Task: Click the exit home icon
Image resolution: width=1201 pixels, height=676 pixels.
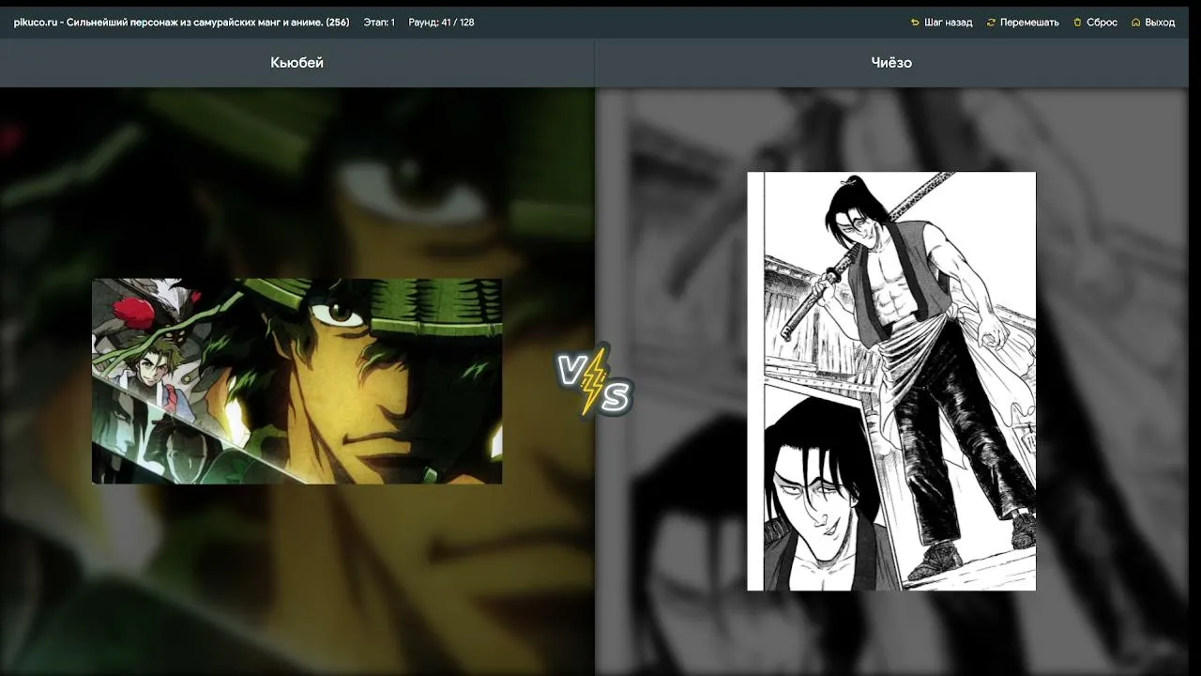Action: (1136, 23)
